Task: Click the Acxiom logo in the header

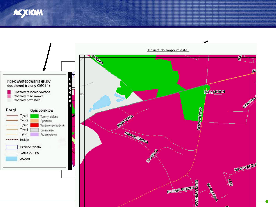Action: [x=28, y=14]
